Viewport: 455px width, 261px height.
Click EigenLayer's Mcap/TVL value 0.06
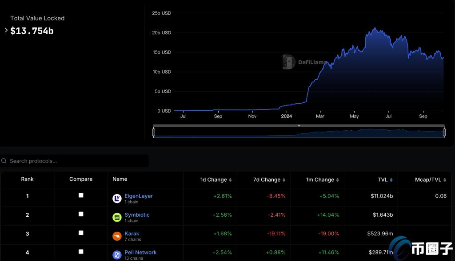tap(441, 196)
